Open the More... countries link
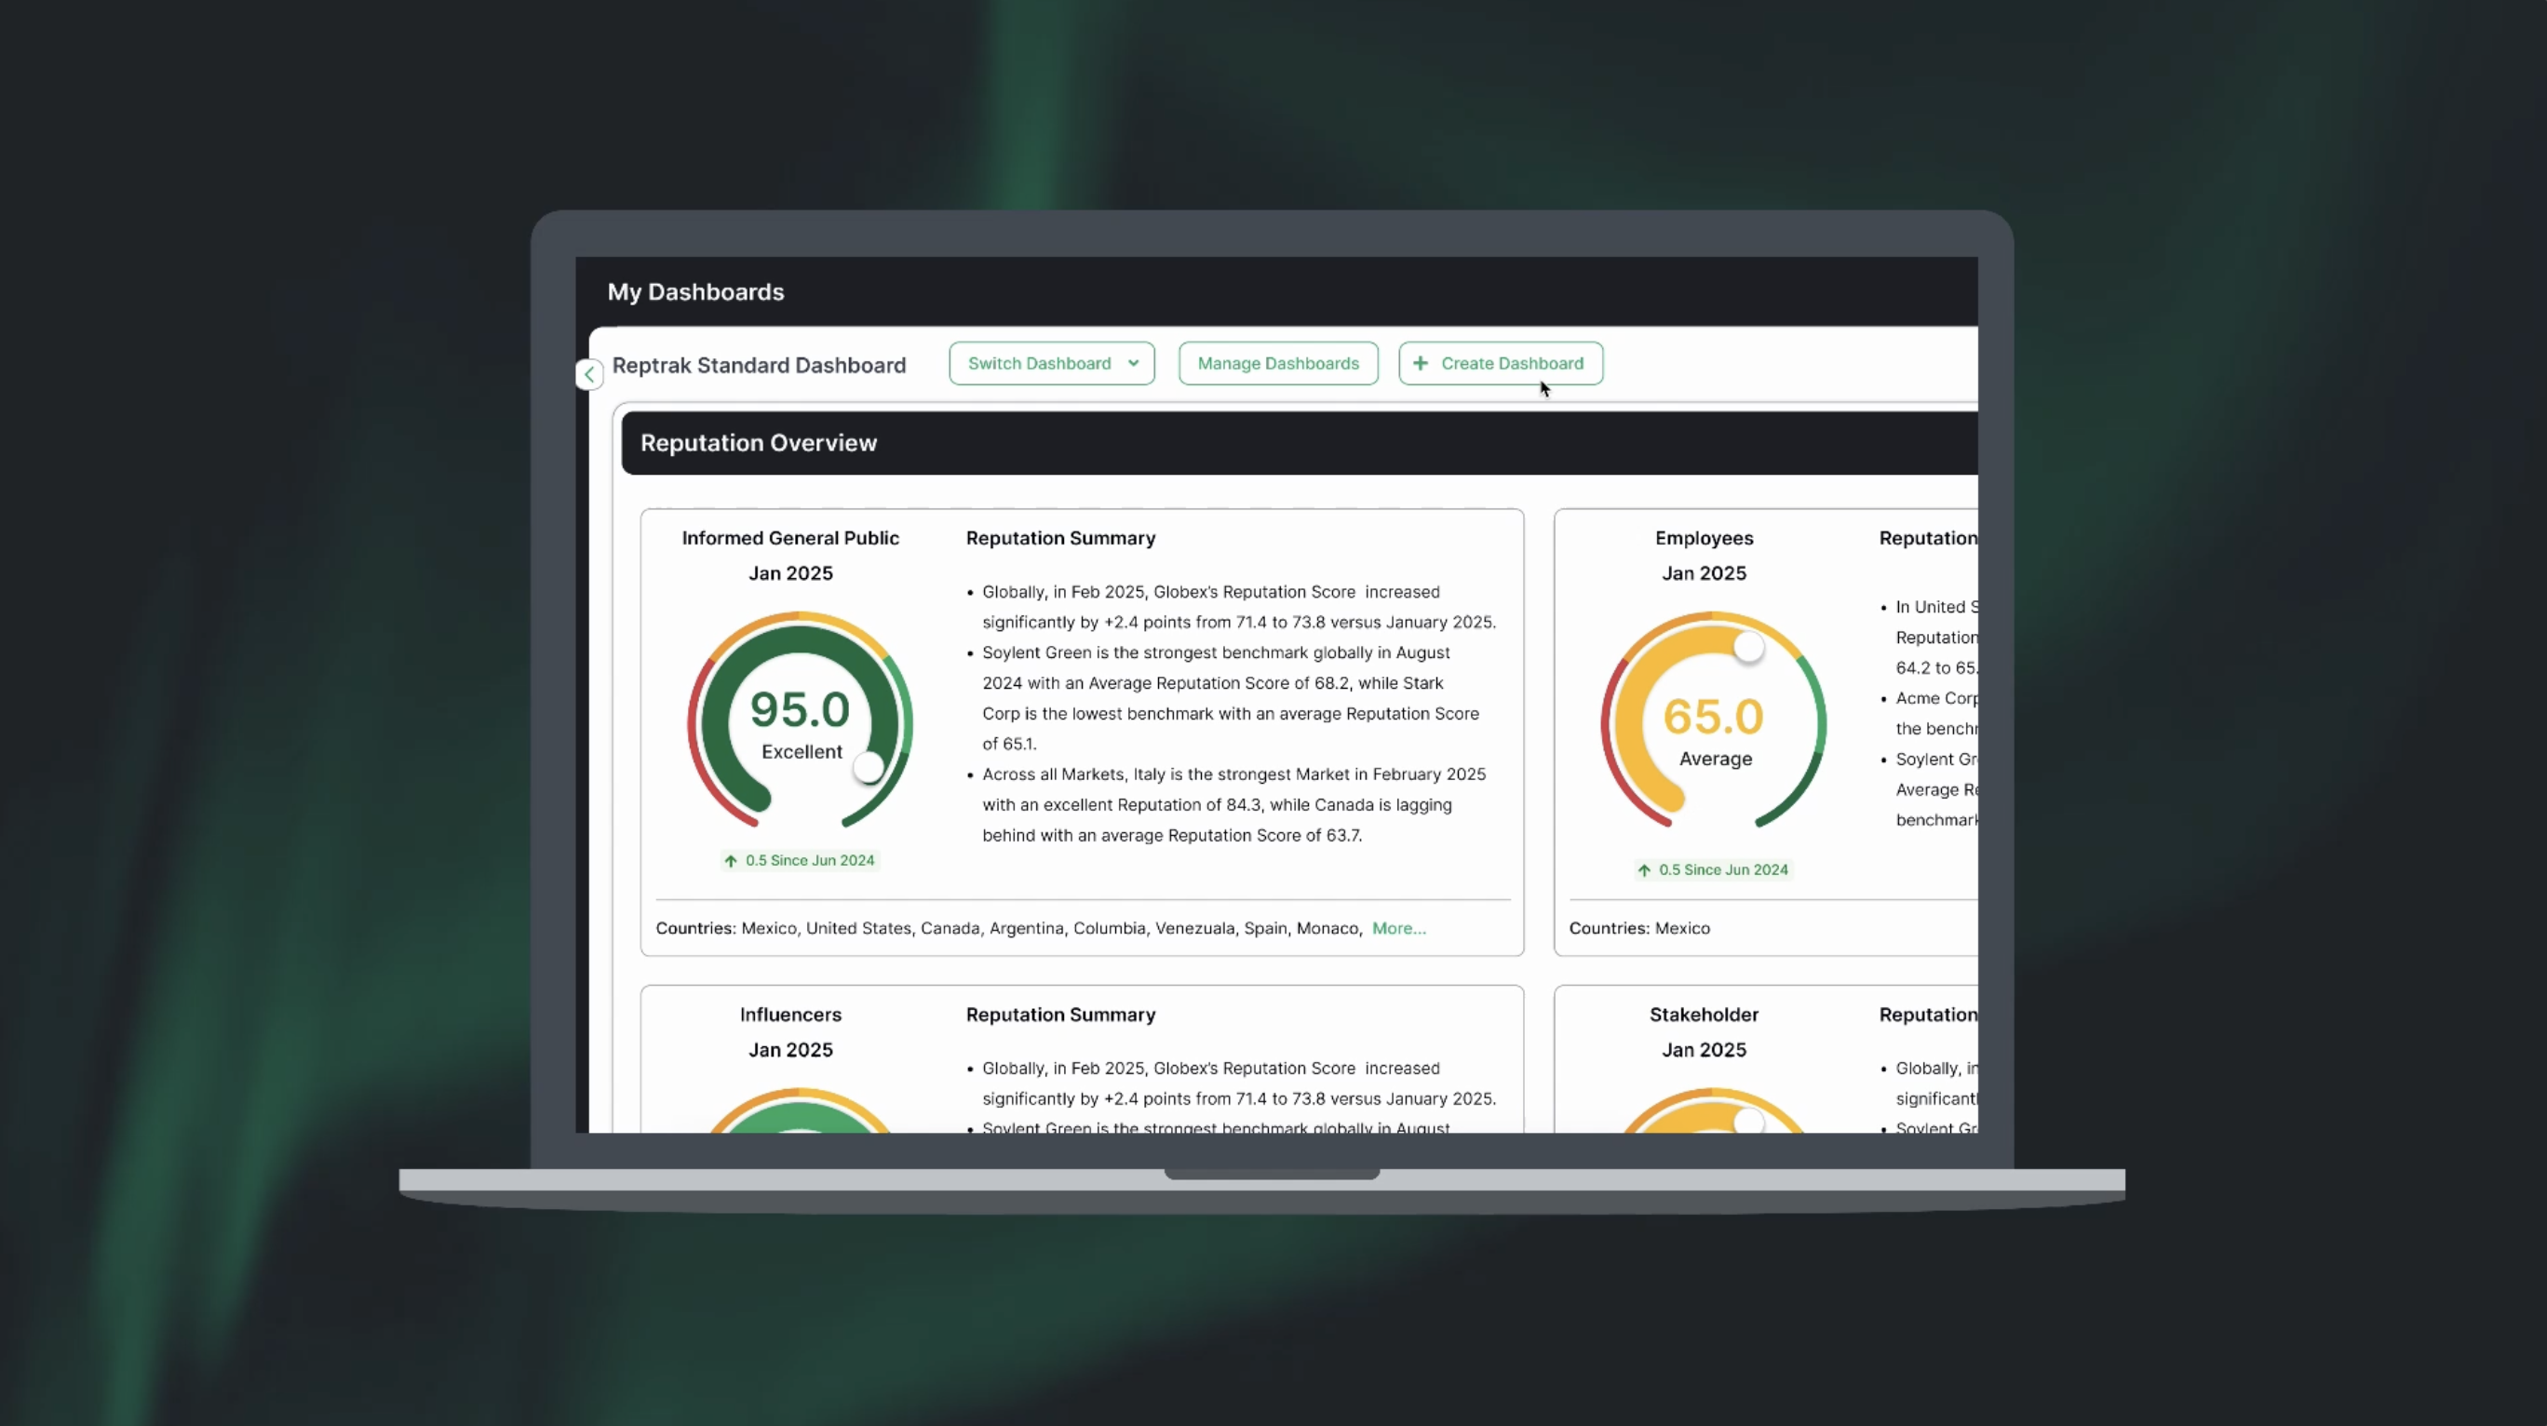Image resolution: width=2547 pixels, height=1426 pixels. pos(1398,928)
